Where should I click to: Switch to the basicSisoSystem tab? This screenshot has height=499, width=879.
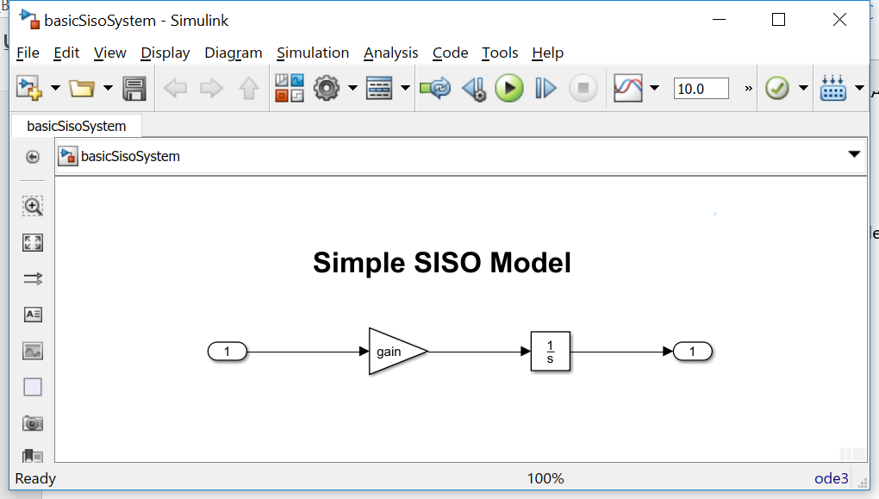(76, 126)
